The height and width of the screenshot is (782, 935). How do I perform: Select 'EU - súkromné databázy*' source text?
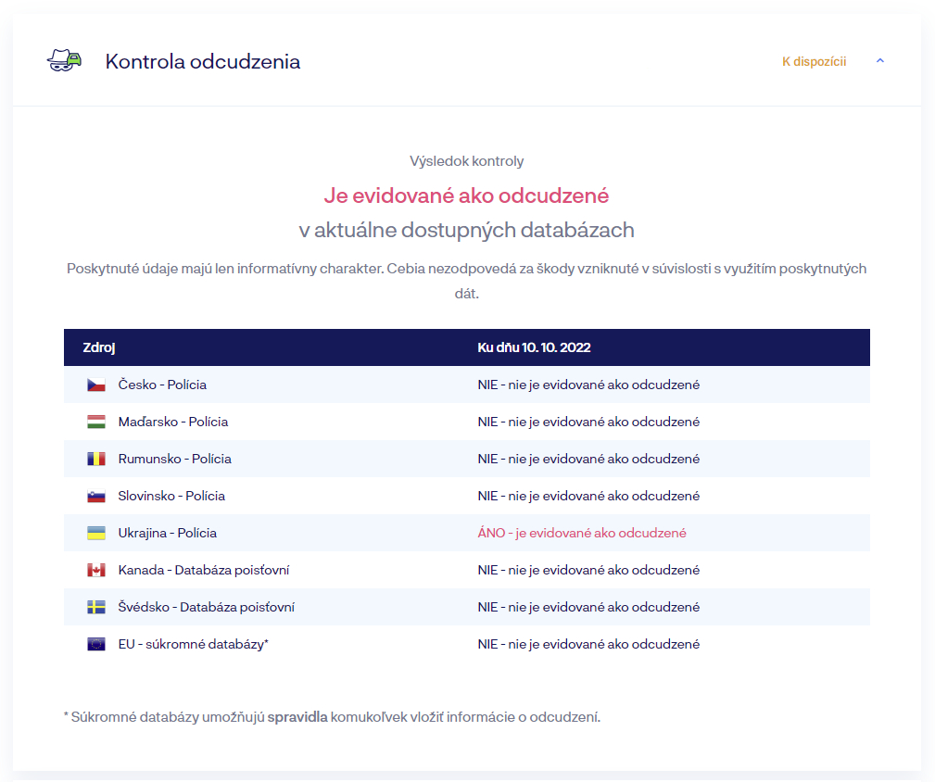193,644
